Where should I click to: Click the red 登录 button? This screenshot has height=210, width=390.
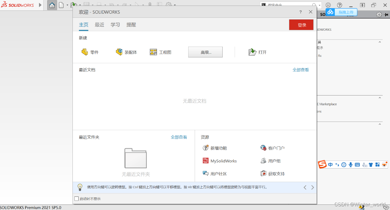[301, 25]
